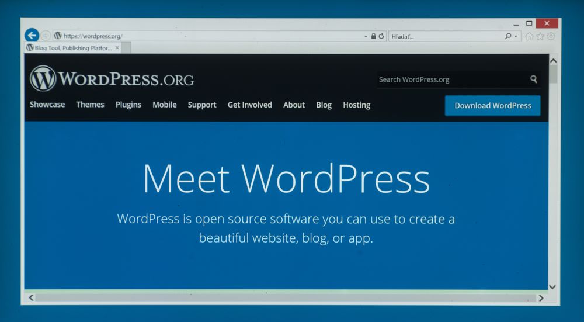Click the vertical scrollbar up arrow
This screenshot has height=322, width=584.
tap(554, 60)
